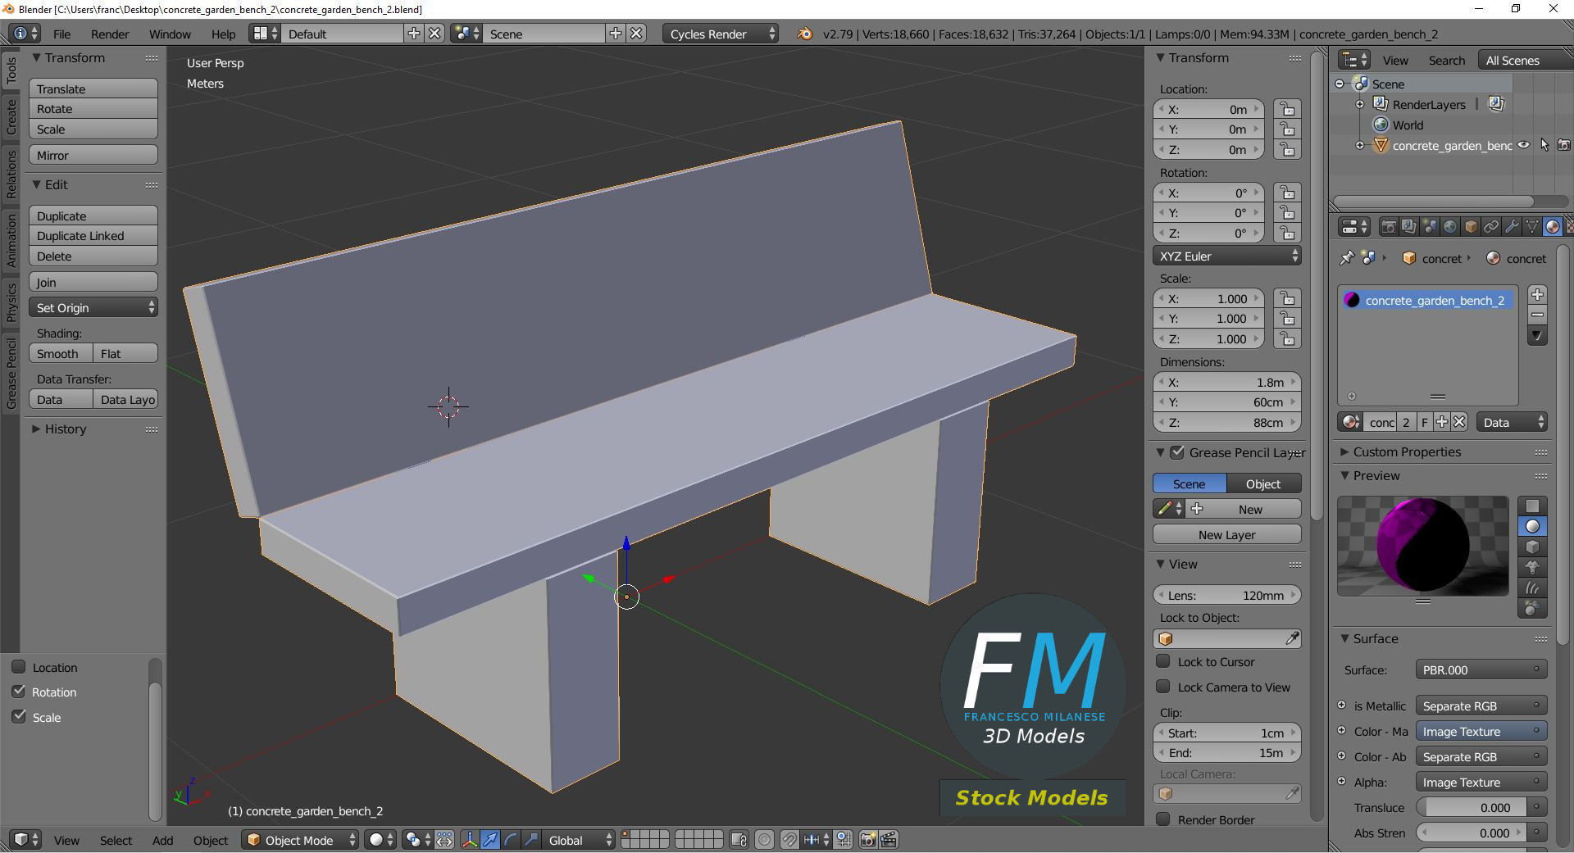Open the Render menu
This screenshot has width=1574, height=853.
110,34
